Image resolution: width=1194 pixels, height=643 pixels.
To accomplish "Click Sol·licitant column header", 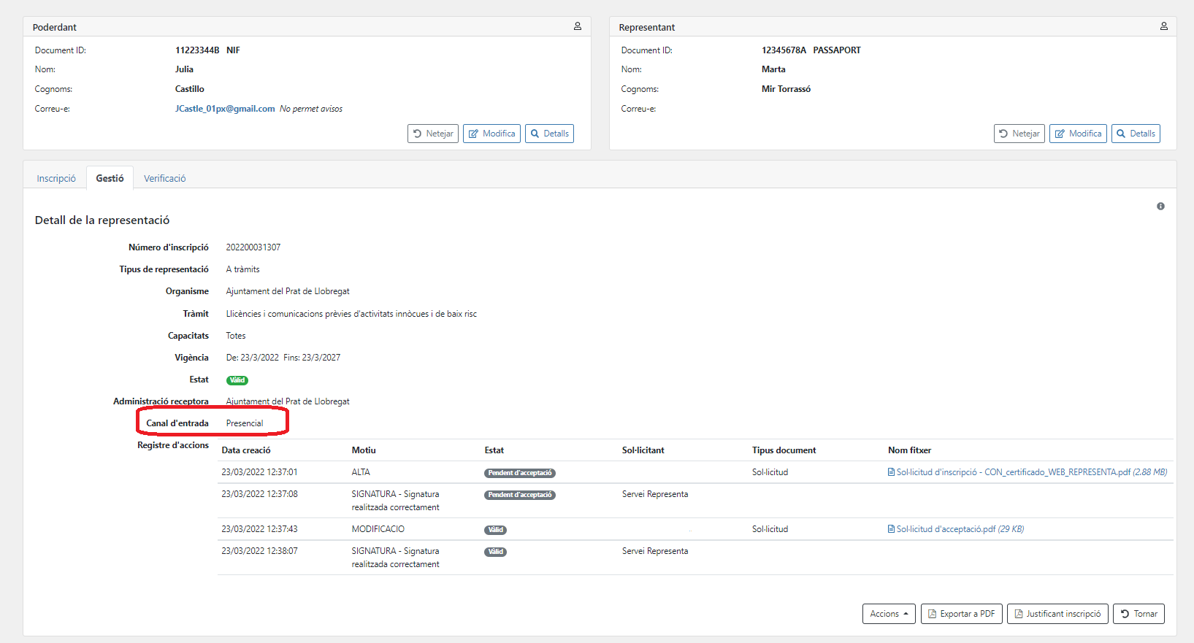I will pos(643,450).
